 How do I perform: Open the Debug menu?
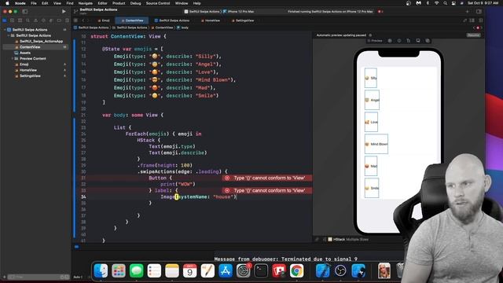[135, 3]
